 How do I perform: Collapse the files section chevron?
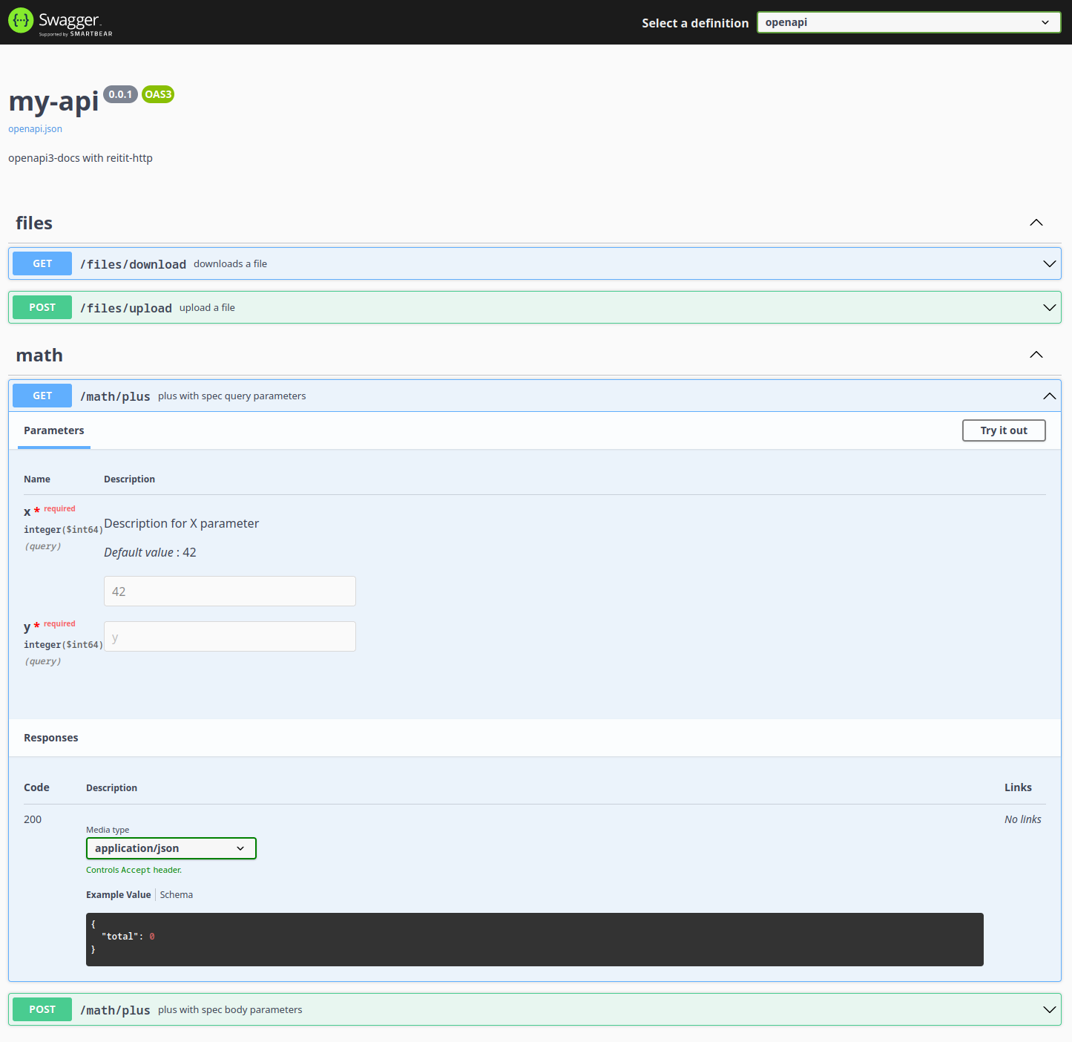[x=1036, y=223]
